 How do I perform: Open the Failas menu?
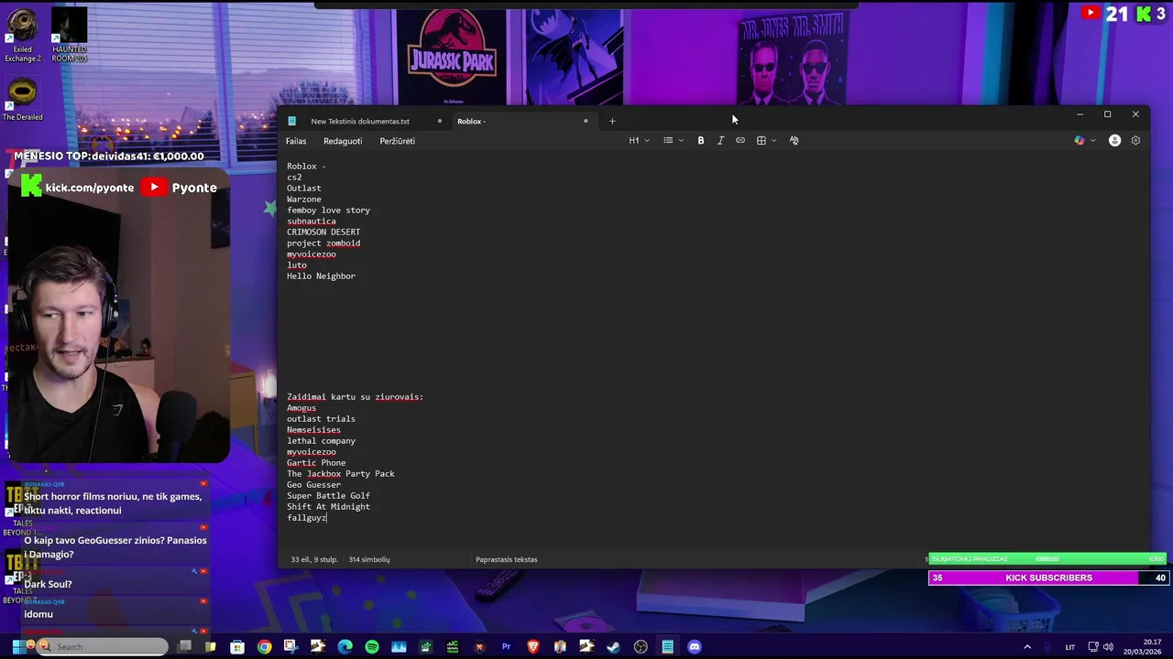click(x=296, y=141)
